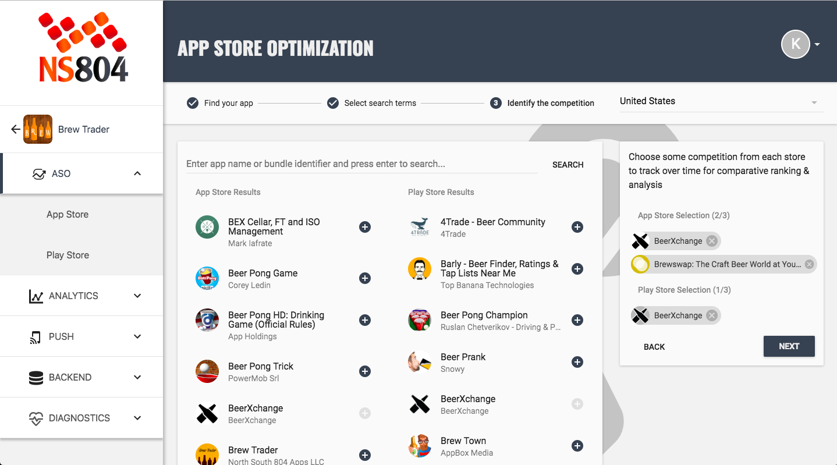Screen dimensions: 837x465
Task: Select step Identify the competition
Action: (542, 103)
